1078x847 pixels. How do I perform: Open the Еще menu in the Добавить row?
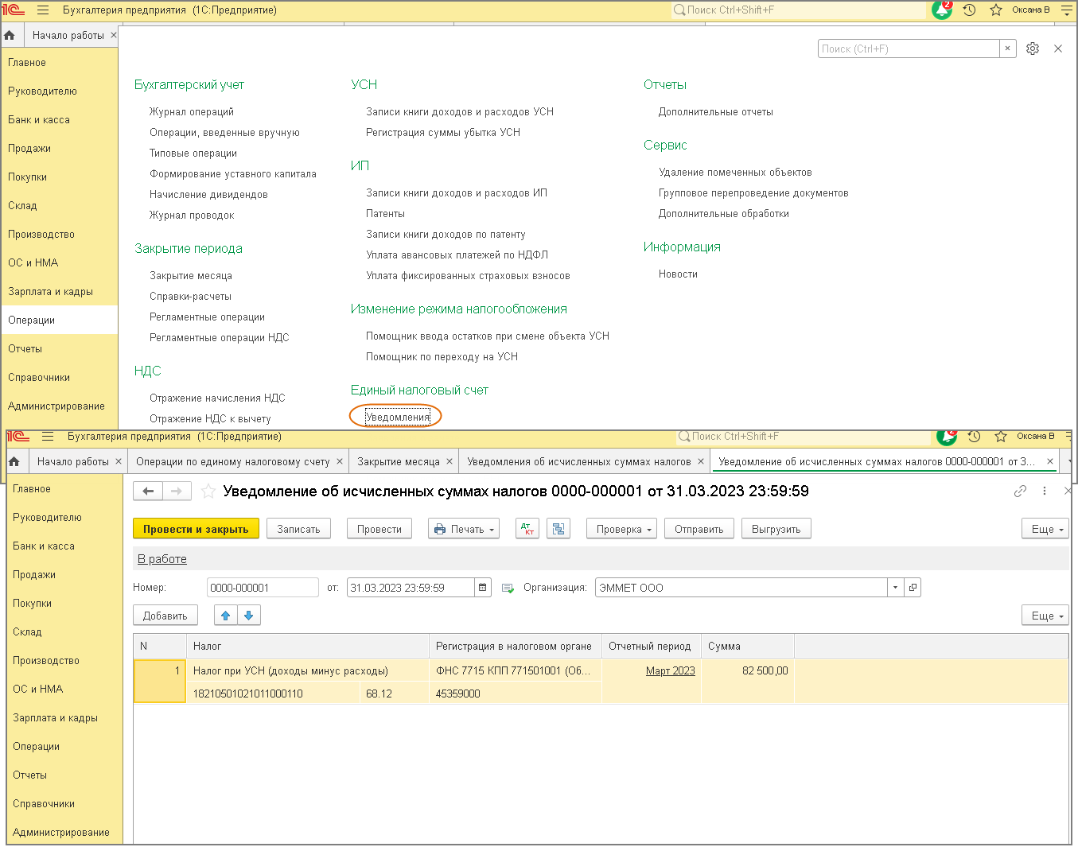pyautogui.click(x=1045, y=616)
